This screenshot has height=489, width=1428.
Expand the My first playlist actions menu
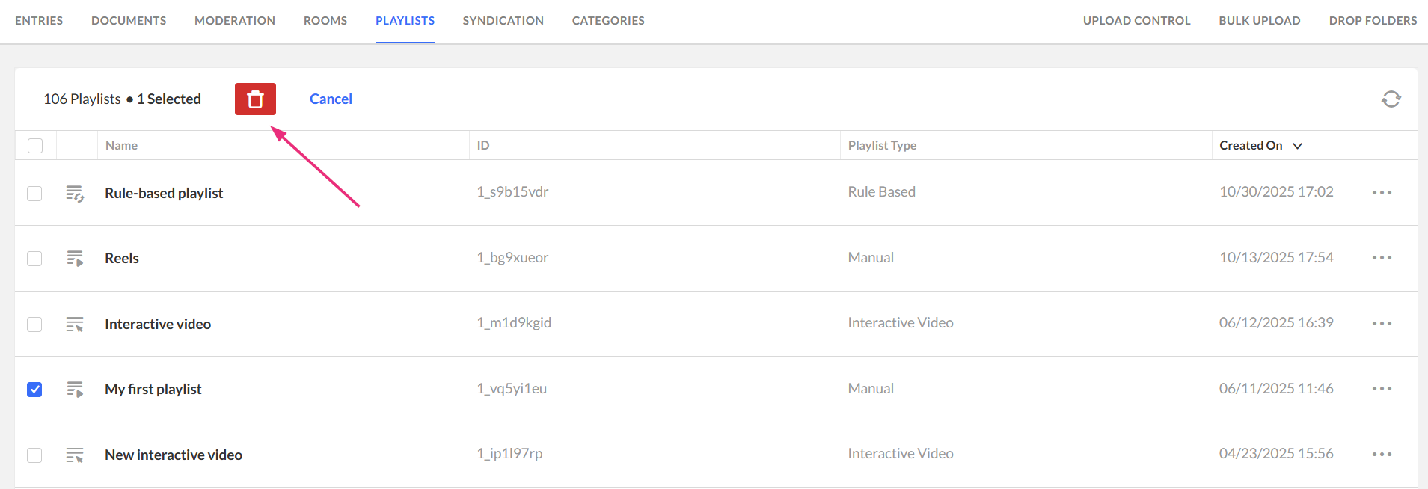(1382, 389)
